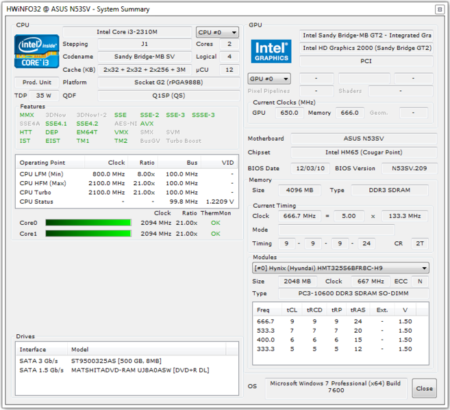450x410 pixels.
Task: Open the GPU #0 selector dropdown
Action: coord(269,79)
